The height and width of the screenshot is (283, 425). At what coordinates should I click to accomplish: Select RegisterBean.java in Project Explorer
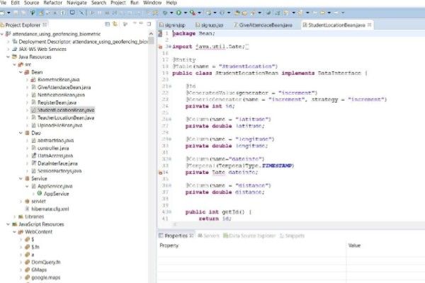pos(57,103)
